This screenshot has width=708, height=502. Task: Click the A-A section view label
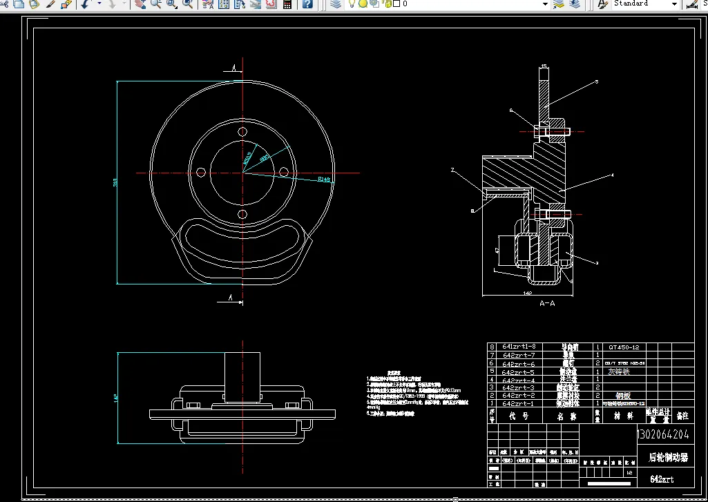pyautogui.click(x=547, y=303)
